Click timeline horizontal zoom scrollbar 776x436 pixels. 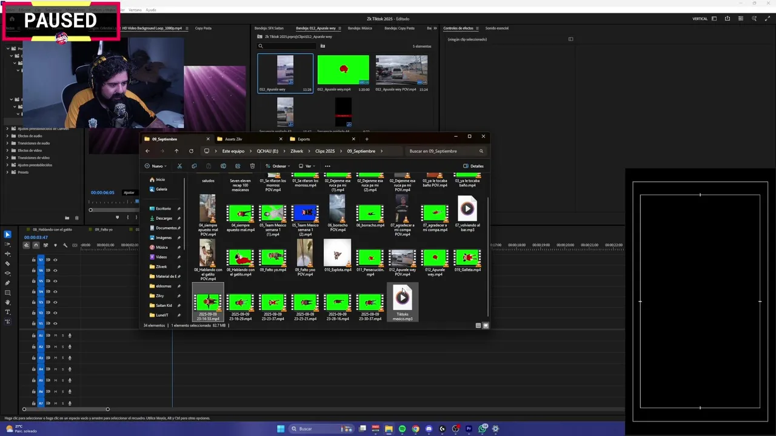66,409
